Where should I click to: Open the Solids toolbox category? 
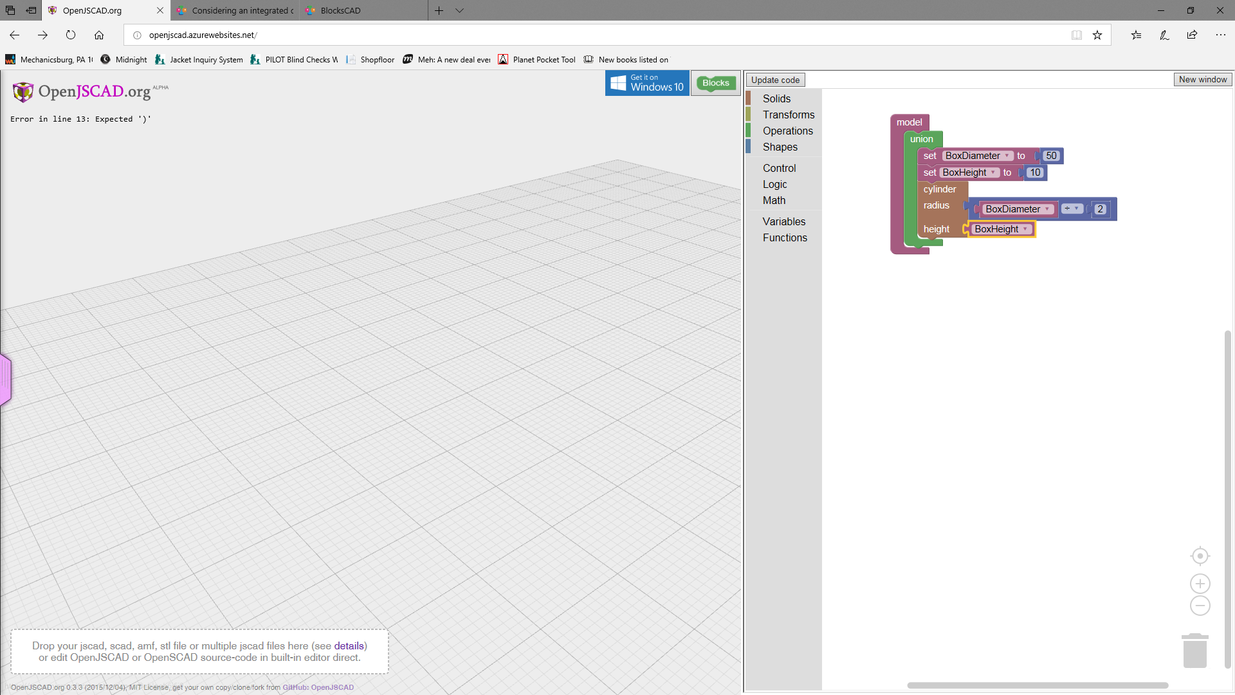coord(776,98)
